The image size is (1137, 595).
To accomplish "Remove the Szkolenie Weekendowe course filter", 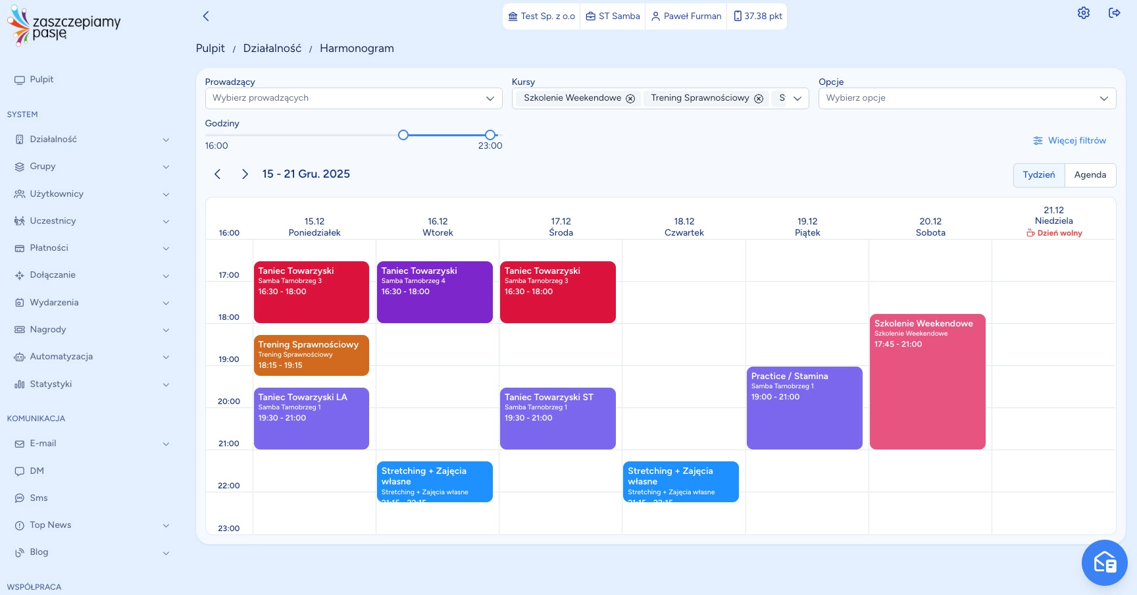I will (630, 99).
